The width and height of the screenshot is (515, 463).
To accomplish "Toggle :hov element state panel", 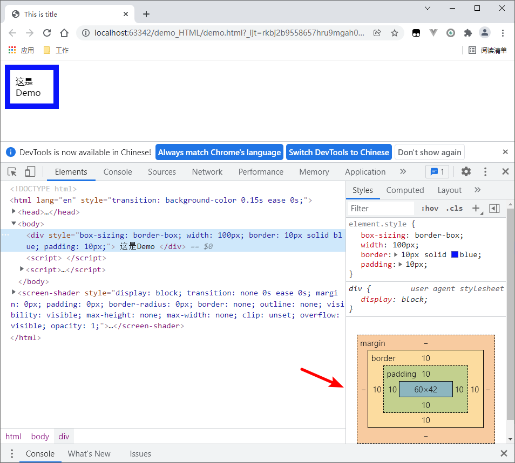I will point(430,208).
